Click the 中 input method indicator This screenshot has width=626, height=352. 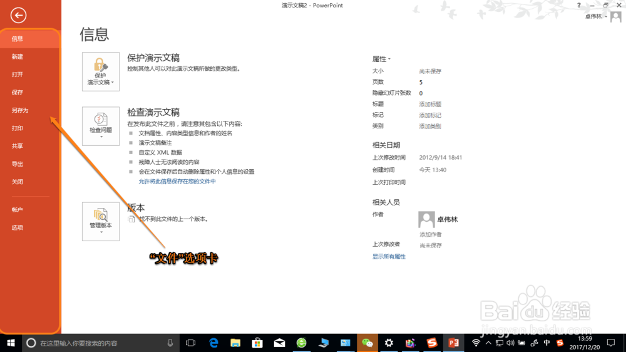click(x=546, y=343)
